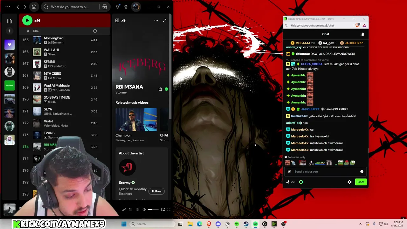
Task: Follow the artist Stormy
Action: point(156,191)
